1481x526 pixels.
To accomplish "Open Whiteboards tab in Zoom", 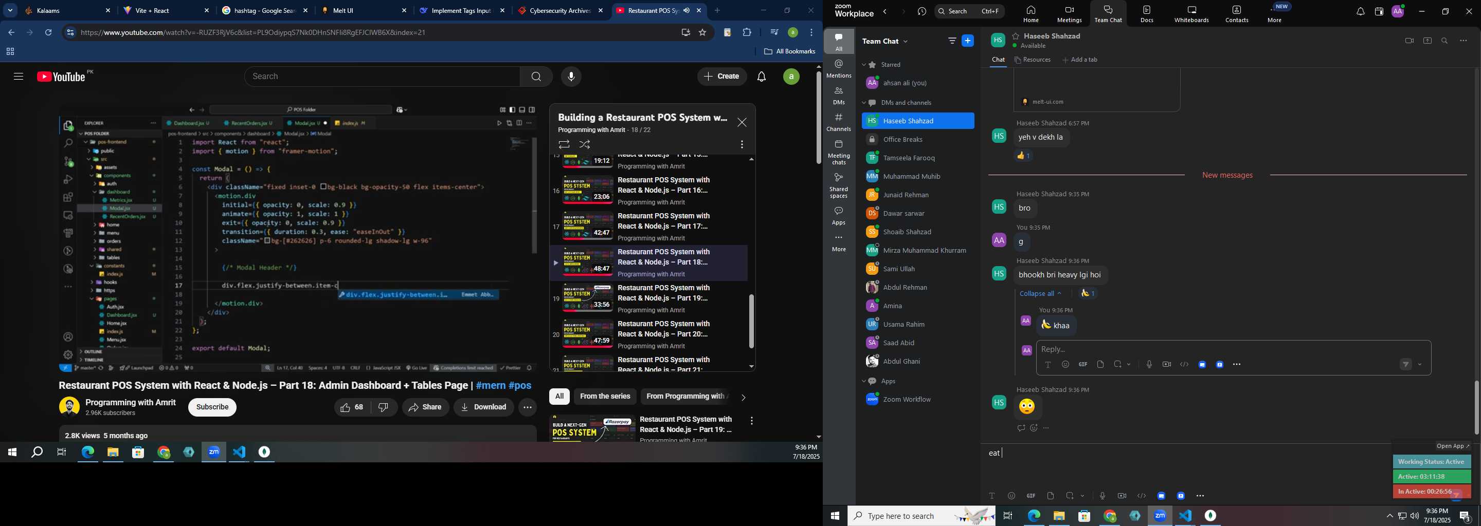I will pyautogui.click(x=1192, y=14).
